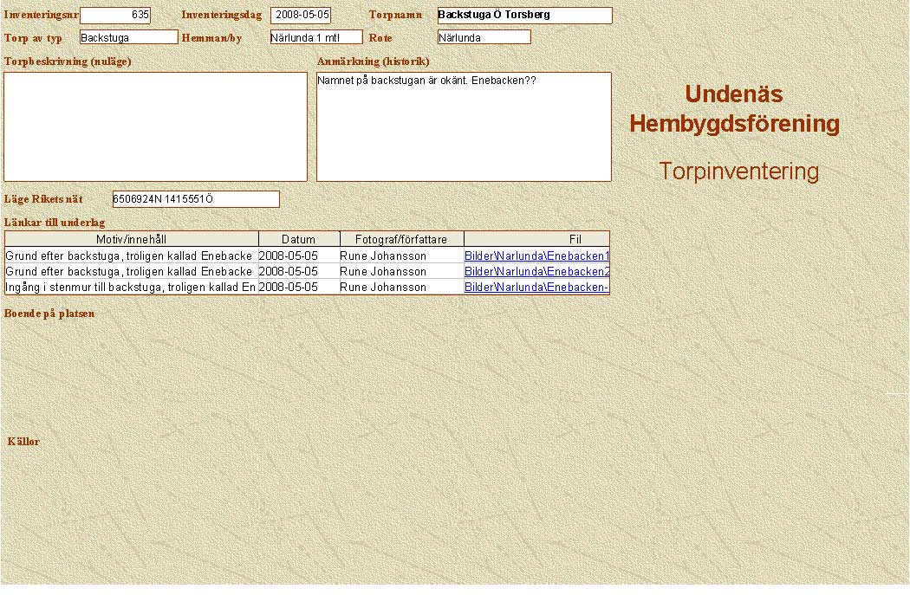Click the Anmärkning (historik) text box

pyautogui.click(x=464, y=126)
